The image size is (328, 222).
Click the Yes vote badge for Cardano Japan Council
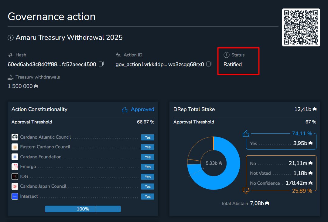click(148, 187)
